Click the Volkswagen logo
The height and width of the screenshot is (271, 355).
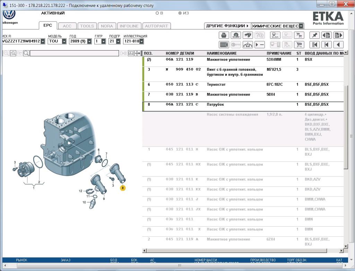pos(9,15)
